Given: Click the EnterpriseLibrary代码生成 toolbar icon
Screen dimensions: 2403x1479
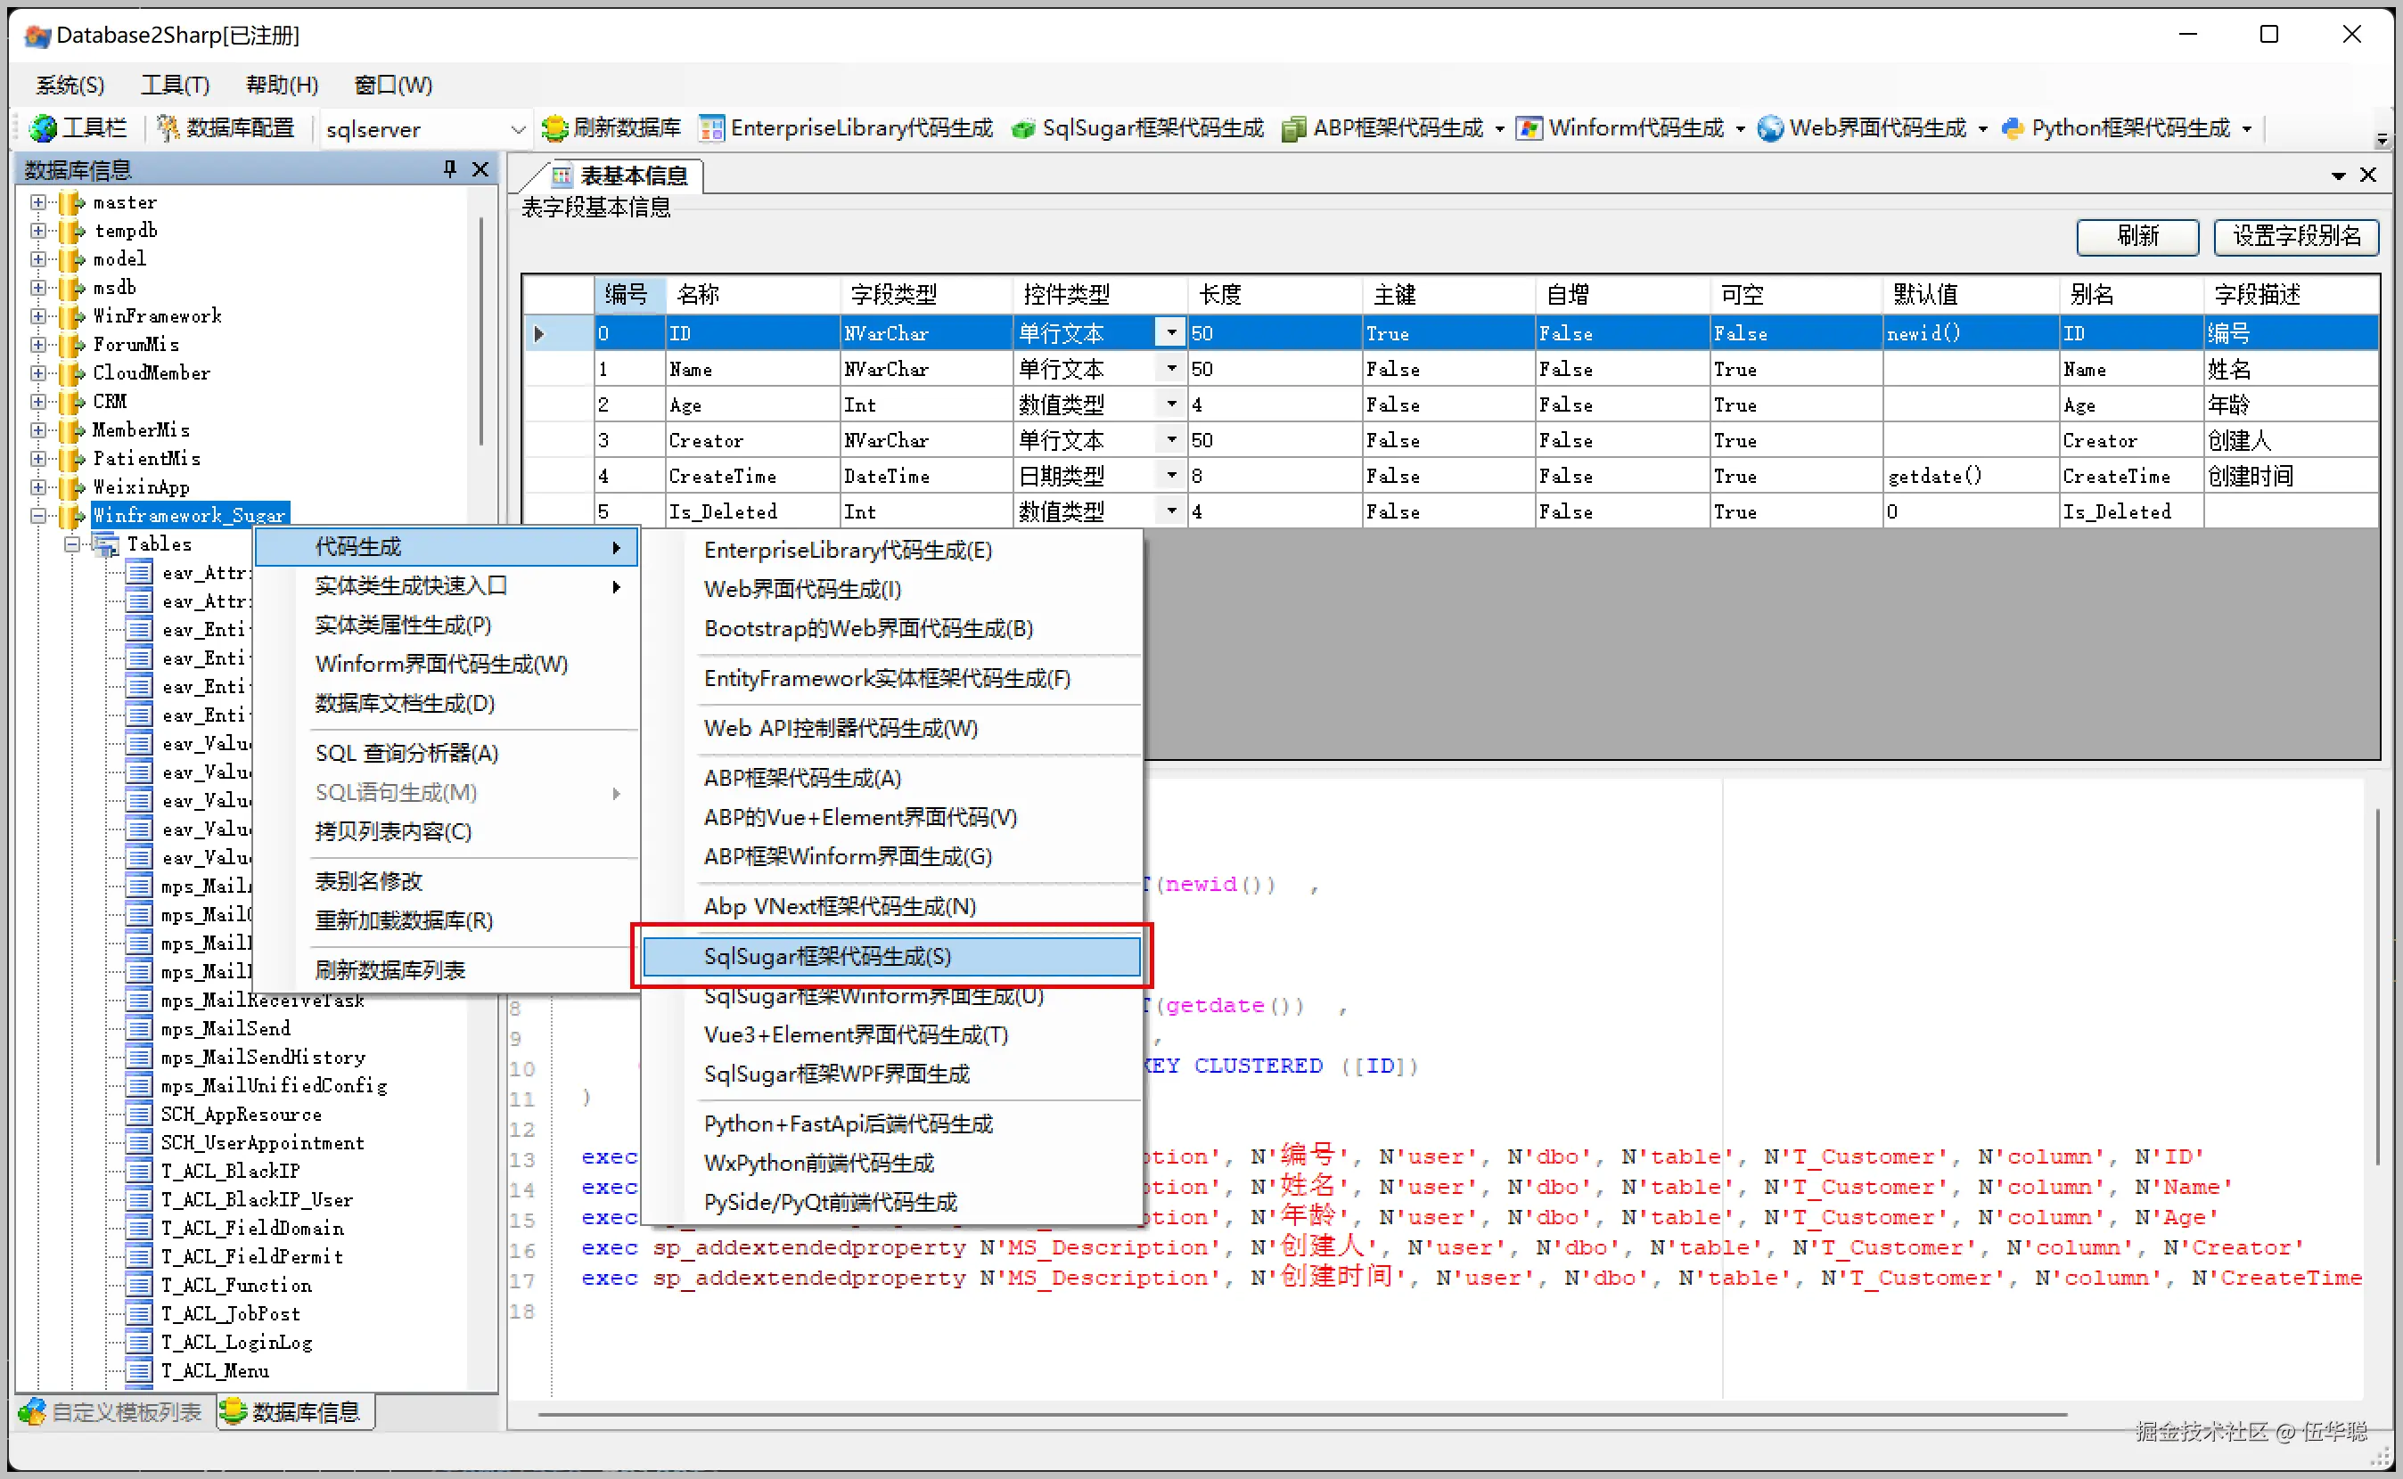Looking at the screenshot, I should [x=712, y=128].
